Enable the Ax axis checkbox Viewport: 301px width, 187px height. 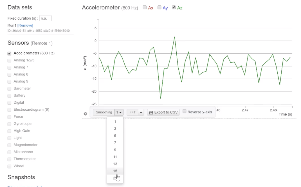point(145,7)
